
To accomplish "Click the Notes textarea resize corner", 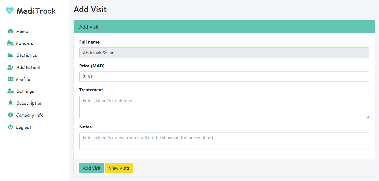I will (367, 147).
